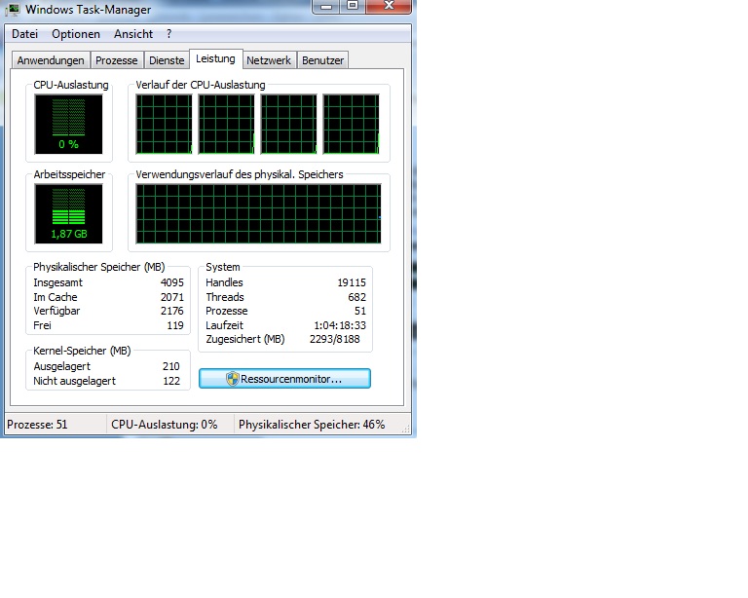Switch to the Benutzer tab
The width and height of the screenshot is (748, 598).
322,60
